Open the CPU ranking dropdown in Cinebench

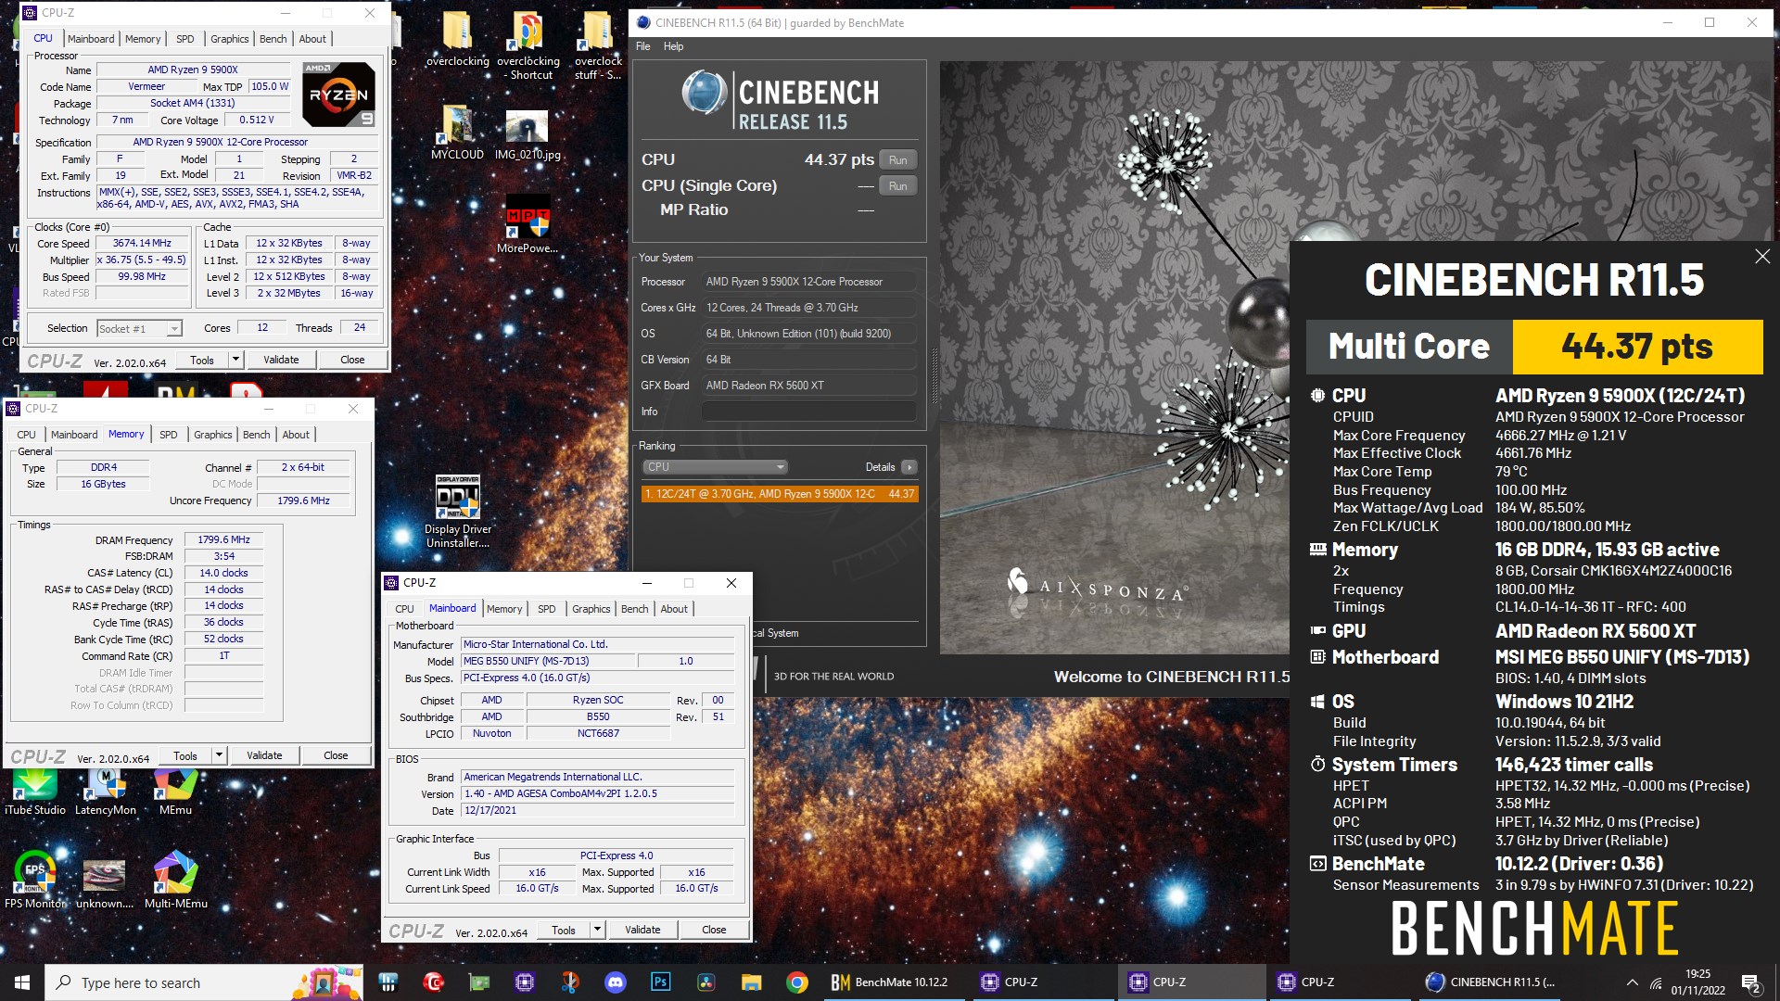point(715,467)
